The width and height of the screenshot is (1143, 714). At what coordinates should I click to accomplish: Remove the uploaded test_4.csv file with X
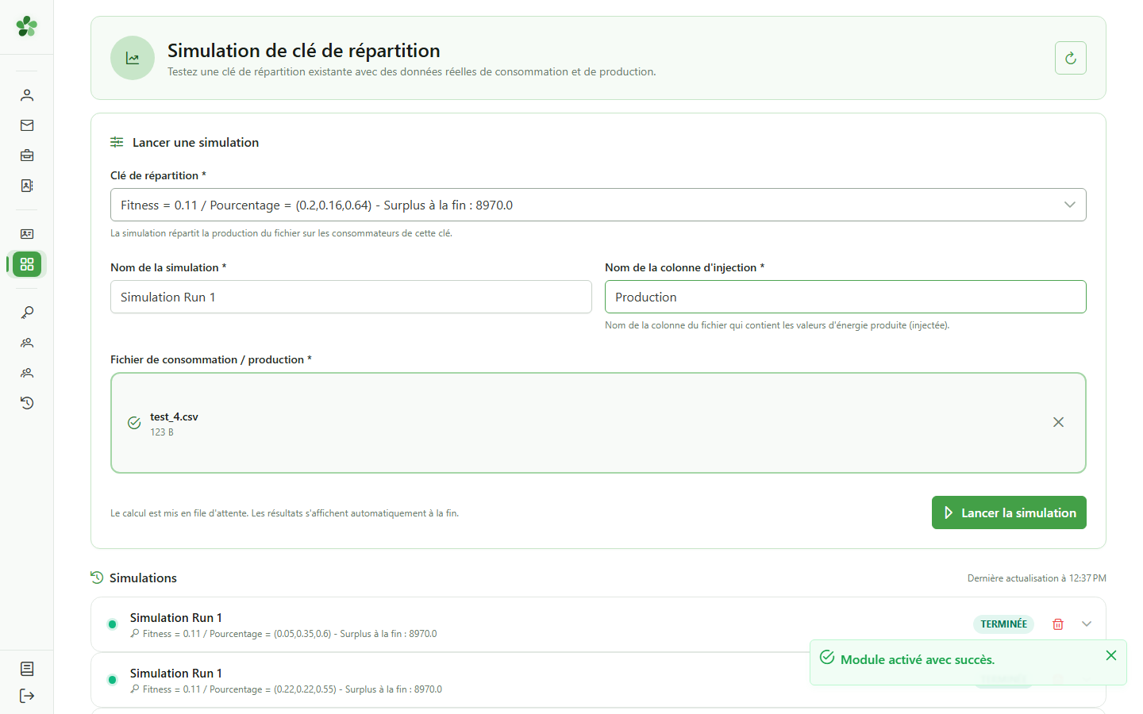click(1058, 422)
